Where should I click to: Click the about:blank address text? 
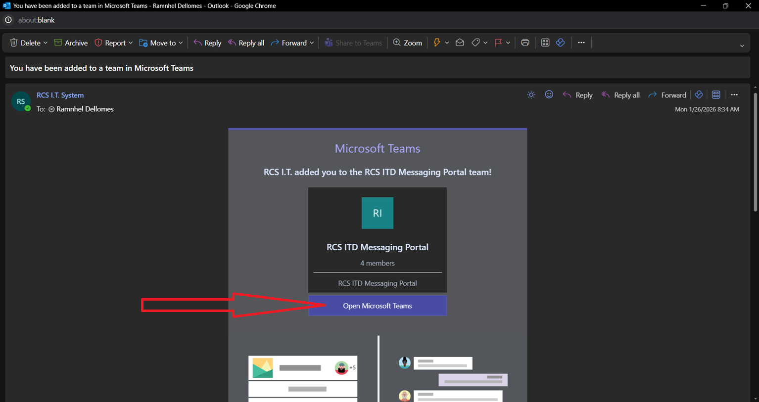[x=37, y=20]
